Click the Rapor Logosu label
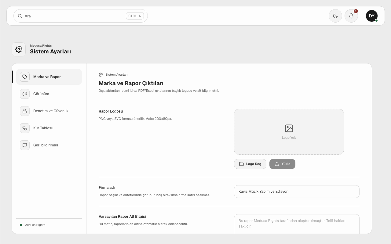 (x=111, y=111)
